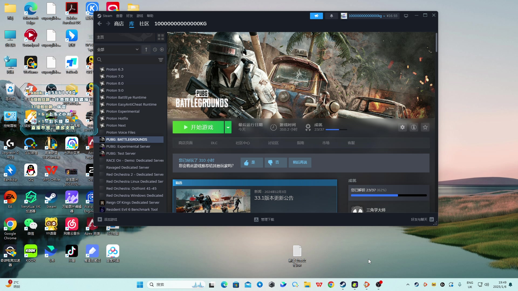Open 管理下载 download manager
The image size is (518, 291).
click(x=264, y=220)
